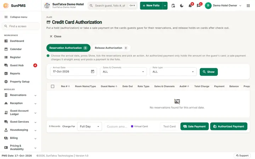Switch to Reservation Authorization tab
The image size is (255, 159).
point(68,48)
